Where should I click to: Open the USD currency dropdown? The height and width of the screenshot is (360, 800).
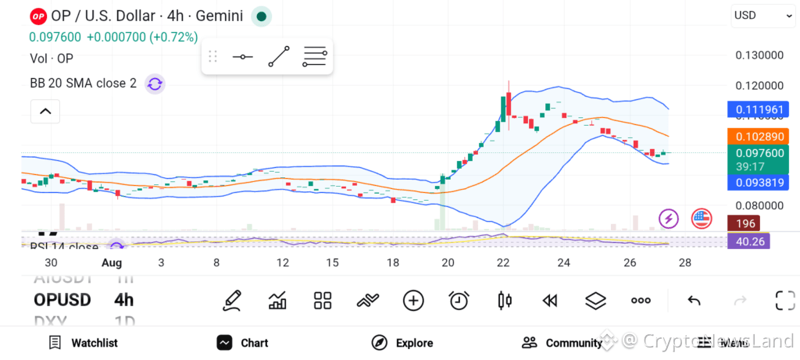pyautogui.click(x=762, y=16)
